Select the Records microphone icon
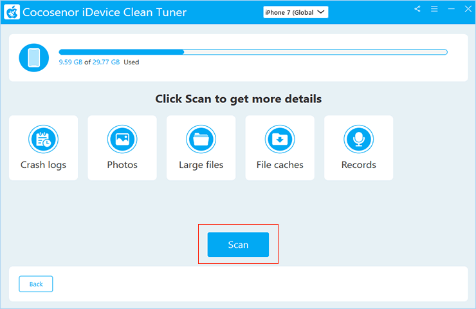This screenshot has width=476, height=309. (x=358, y=139)
